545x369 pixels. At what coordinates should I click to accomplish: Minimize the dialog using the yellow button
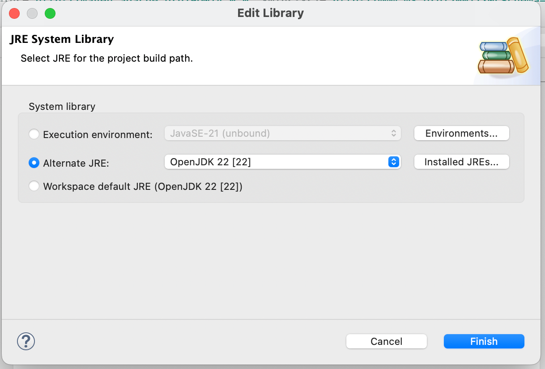point(32,13)
